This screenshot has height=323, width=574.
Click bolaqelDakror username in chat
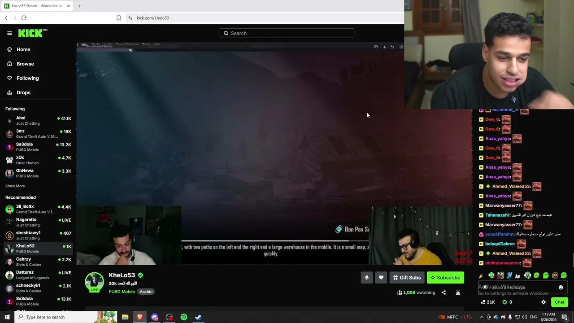click(x=500, y=244)
